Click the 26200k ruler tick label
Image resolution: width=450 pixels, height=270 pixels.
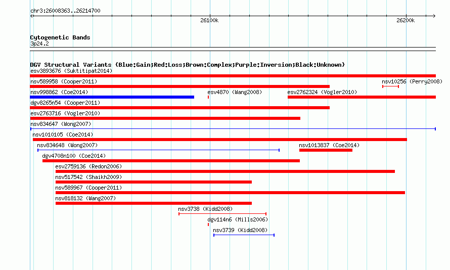pos(405,20)
